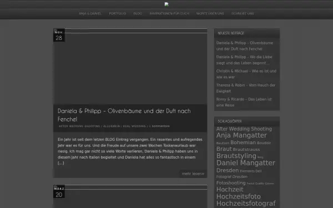Open INSPIRATIONEN FÜR EUCH in the navigation

[169, 13]
